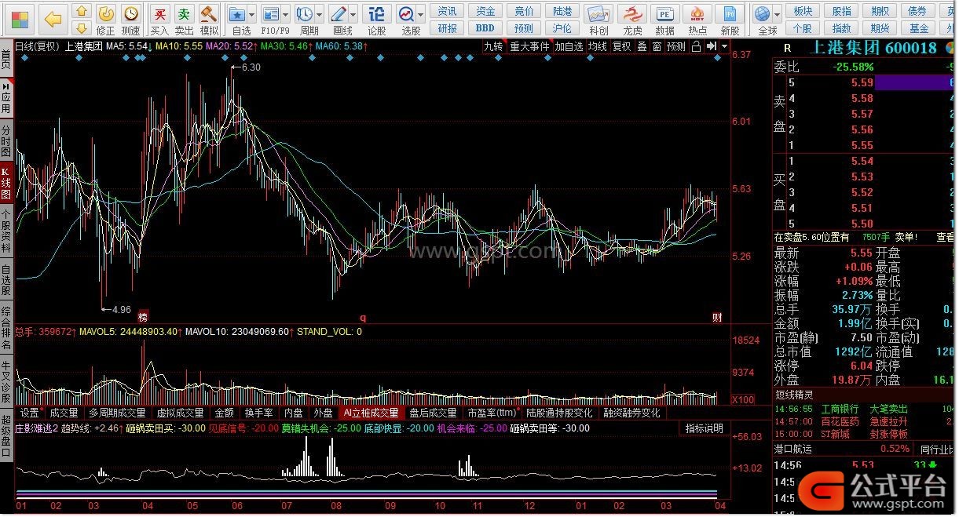The height and width of the screenshot is (517, 959).
Task: Click the 指标说明 indicator description button
Action: (704, 428)
